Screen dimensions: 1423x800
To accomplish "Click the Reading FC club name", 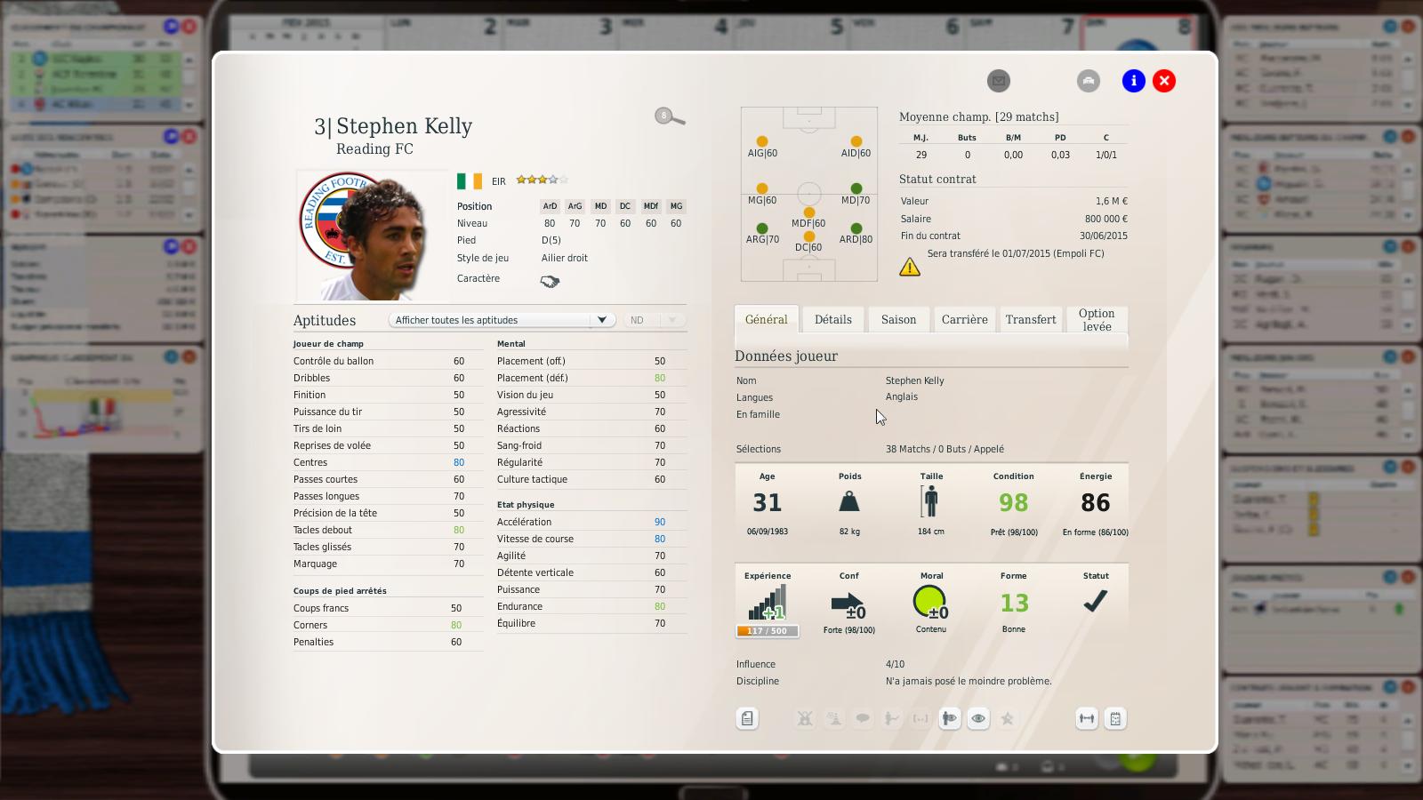I will click(374, 149).
